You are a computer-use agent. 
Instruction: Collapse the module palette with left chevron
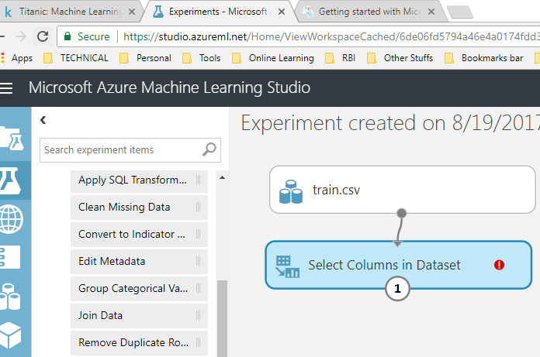[x=43, y=120]
